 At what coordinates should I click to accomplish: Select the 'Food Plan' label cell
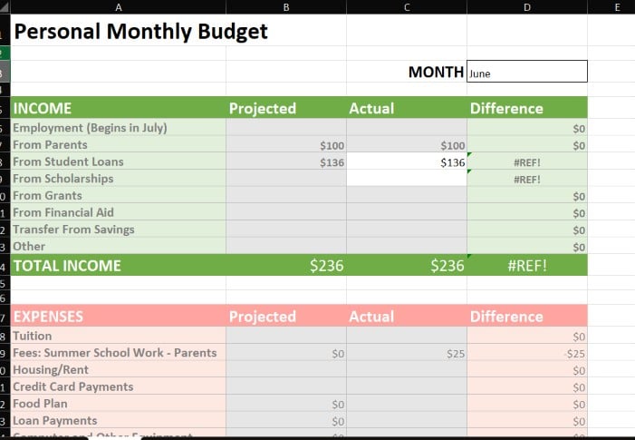click(x=119, y=404)
